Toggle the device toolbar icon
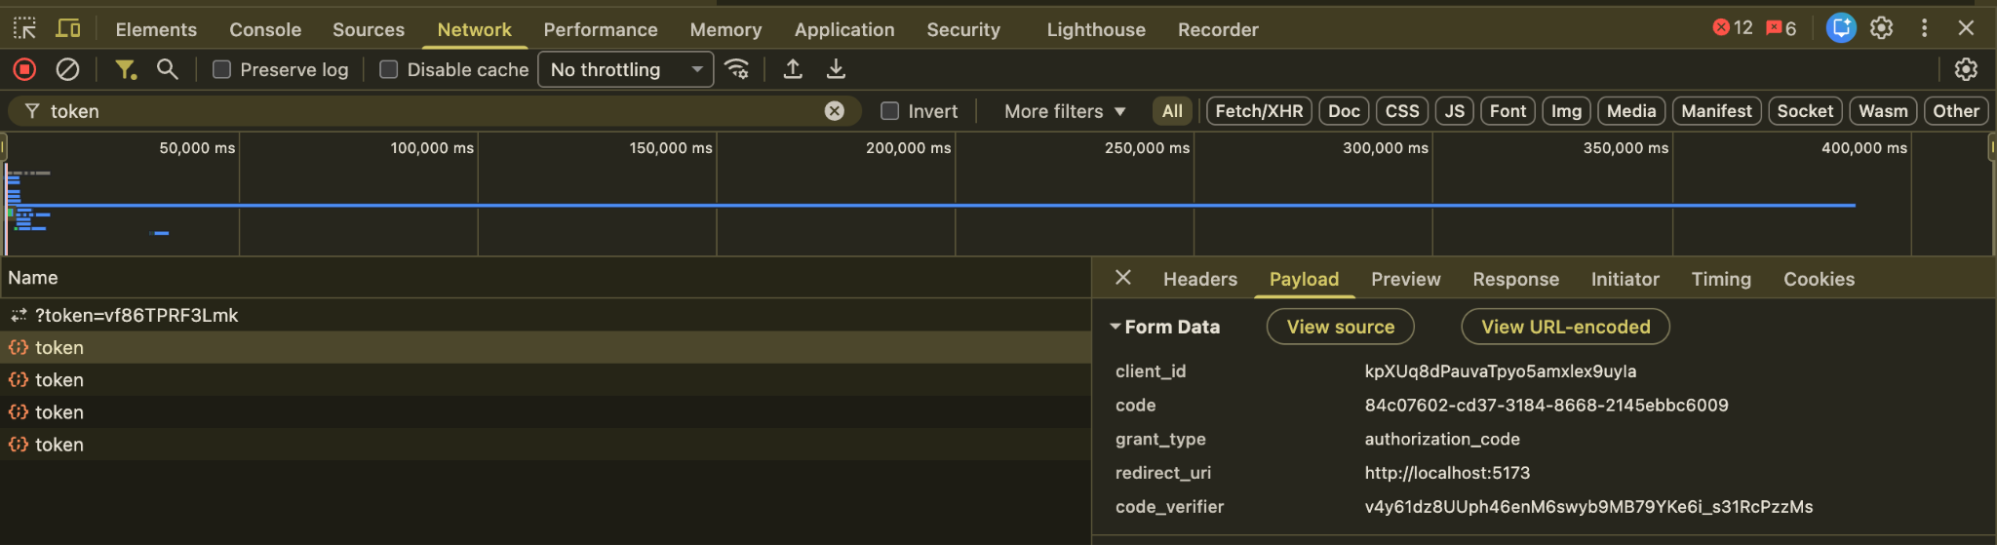Viewport: 1997px width, 545px height. (x=68, y=29)
